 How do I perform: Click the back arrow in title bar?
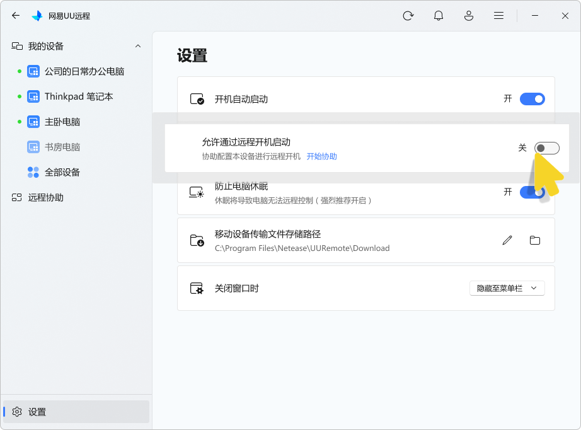click(x=16, y=16)
